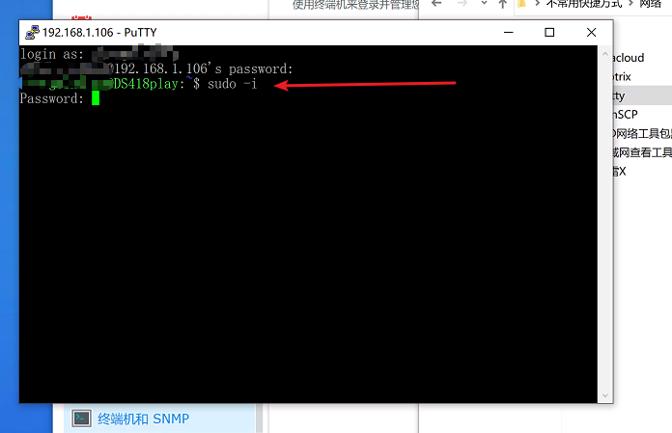Click the Explorer back arrow
The height and width of the screenshot is (433, 672).
click(x=436, y=4)
